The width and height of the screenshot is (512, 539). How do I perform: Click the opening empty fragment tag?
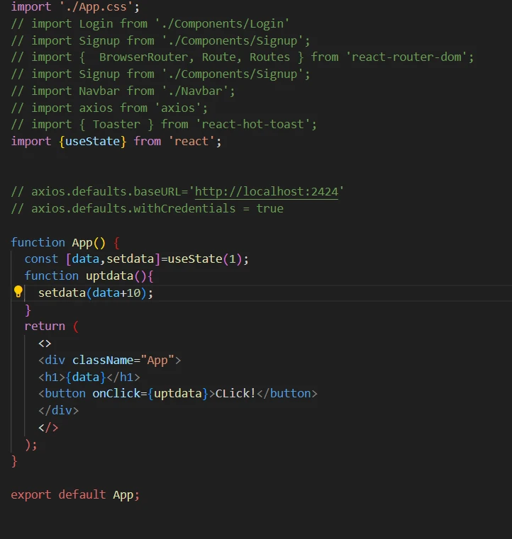click(x=45, y=344)
